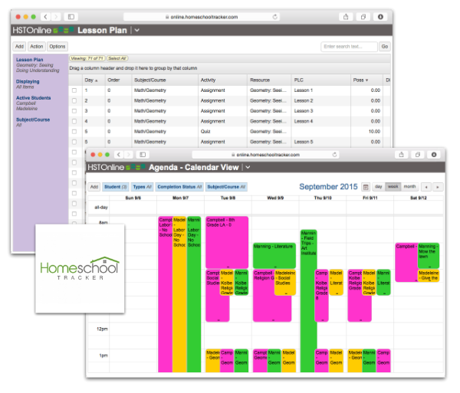Viewport: 460px width, 393px height.
Task: Open the Completion Status All filter
Action: [x=179, y=187]
